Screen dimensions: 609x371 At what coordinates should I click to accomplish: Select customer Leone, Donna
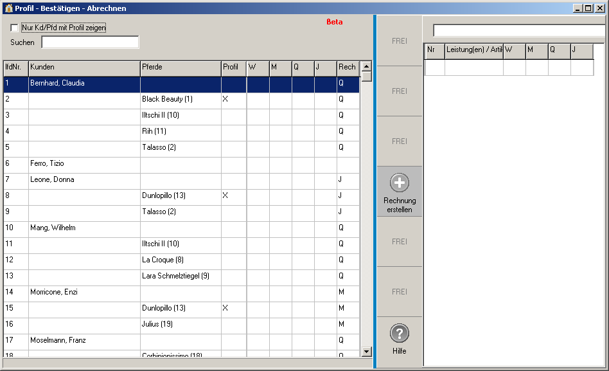coord(84,180)
